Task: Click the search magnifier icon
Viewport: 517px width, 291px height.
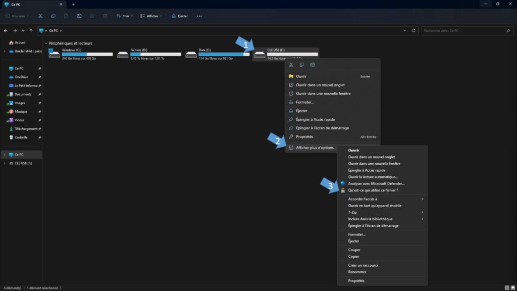Action: pyautogui.click(x=508, y=31)
